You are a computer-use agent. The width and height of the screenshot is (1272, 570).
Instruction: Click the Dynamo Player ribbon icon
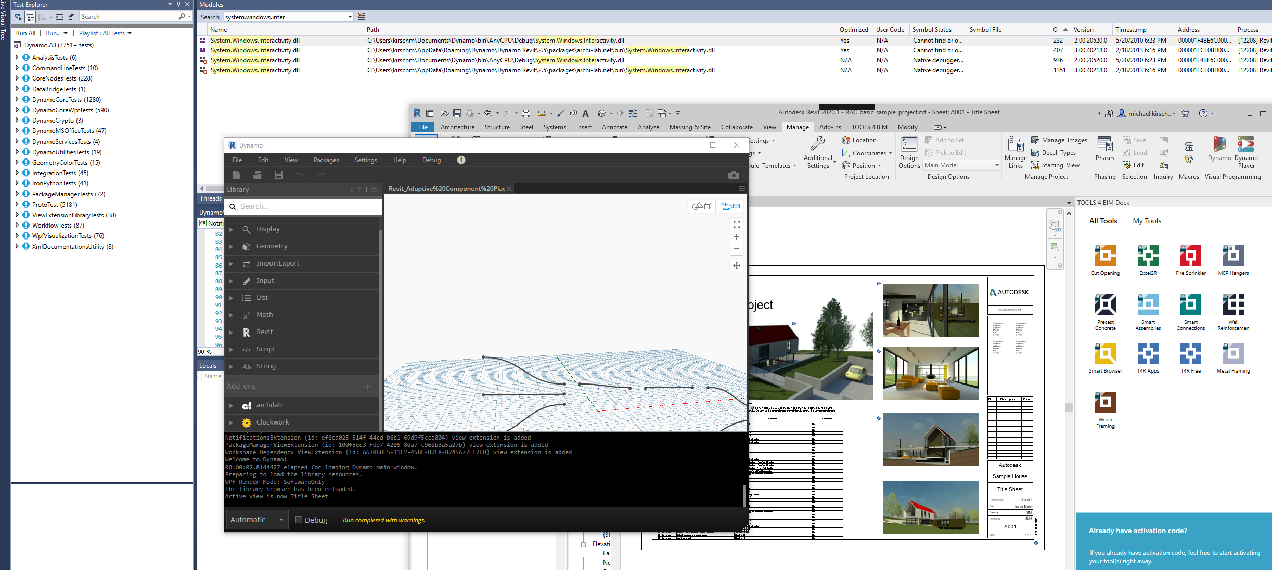(1246, 152)
